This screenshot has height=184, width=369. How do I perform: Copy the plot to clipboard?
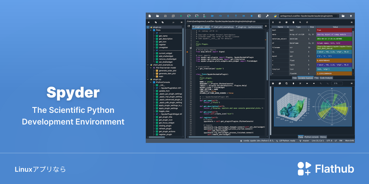[286, 83]
